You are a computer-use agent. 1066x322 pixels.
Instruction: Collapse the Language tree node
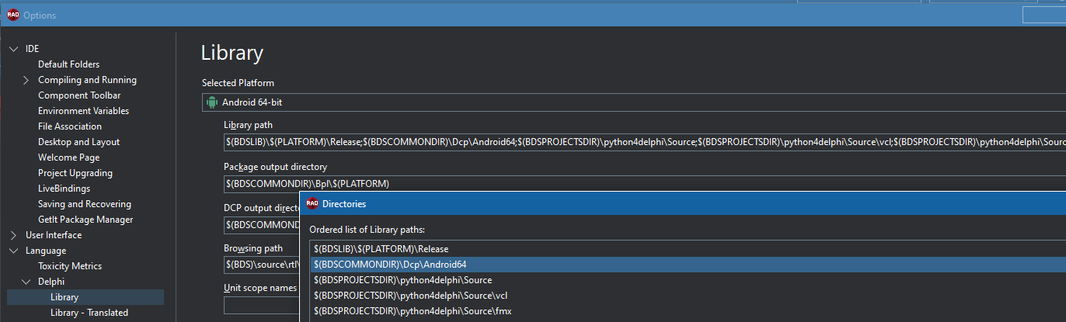[x=13, y=251]
